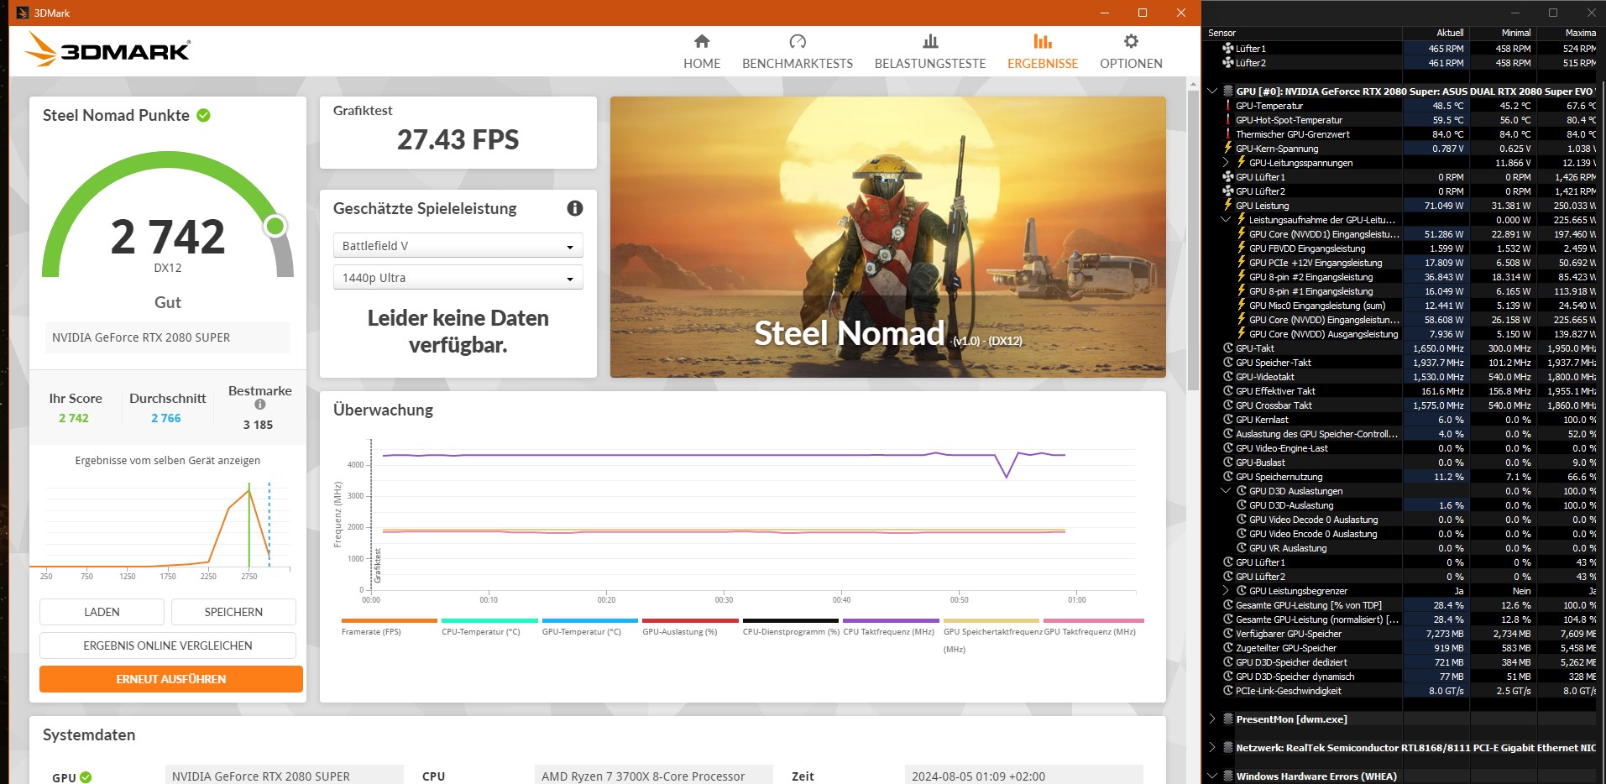Open the OPTIONEN tab
This screenshot has width=1606, height=784.
[x=1131, y=52]
